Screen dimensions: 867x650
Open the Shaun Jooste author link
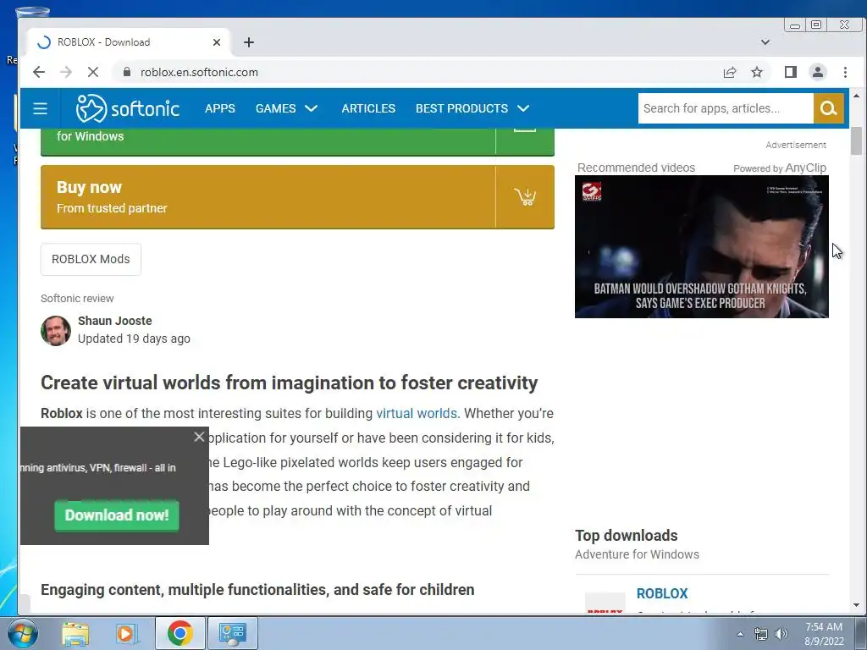pyautogui.click(x=115, y=321)
